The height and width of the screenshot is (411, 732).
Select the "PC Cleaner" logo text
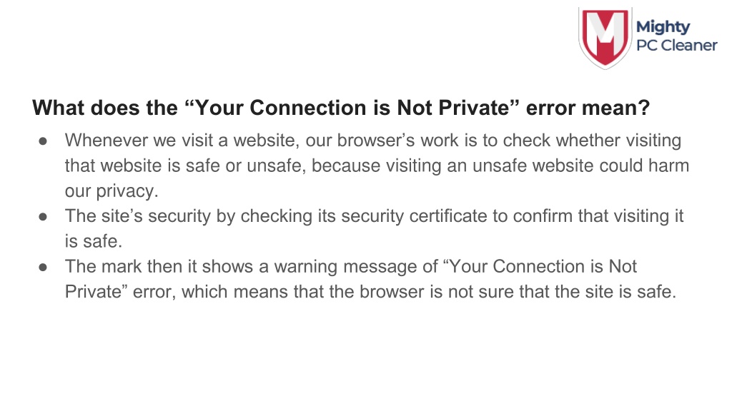[677, 45]
